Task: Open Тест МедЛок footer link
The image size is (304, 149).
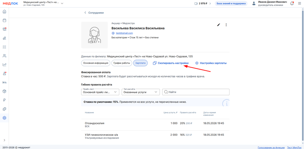Action: coord(294,147)
